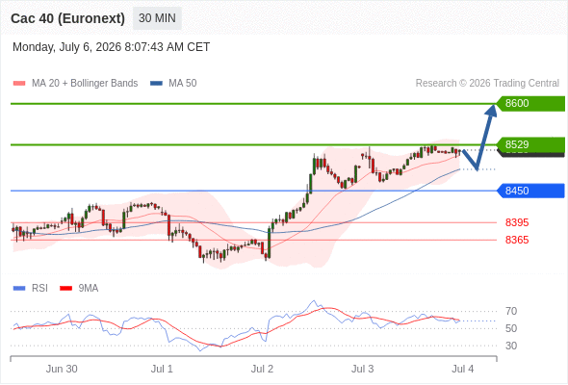
Task: Click the 30 MIN timeframe badge
Action: coord(157,18)
